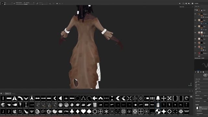Toggle visibility of second layer
The height and width of the screenshot is (117, 208).
pos(195,14)
